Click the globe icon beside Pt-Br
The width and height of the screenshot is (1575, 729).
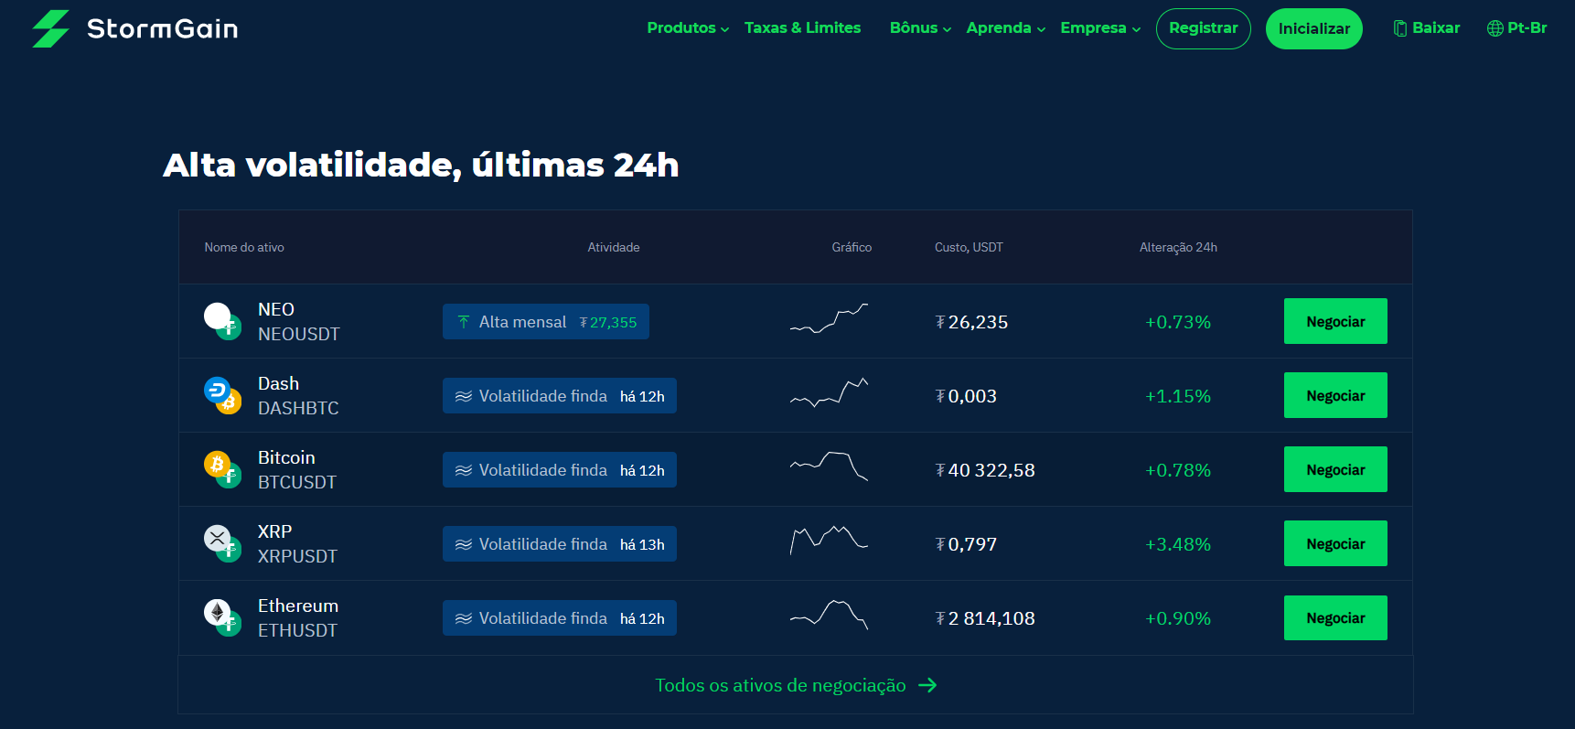click(1495, 28)
